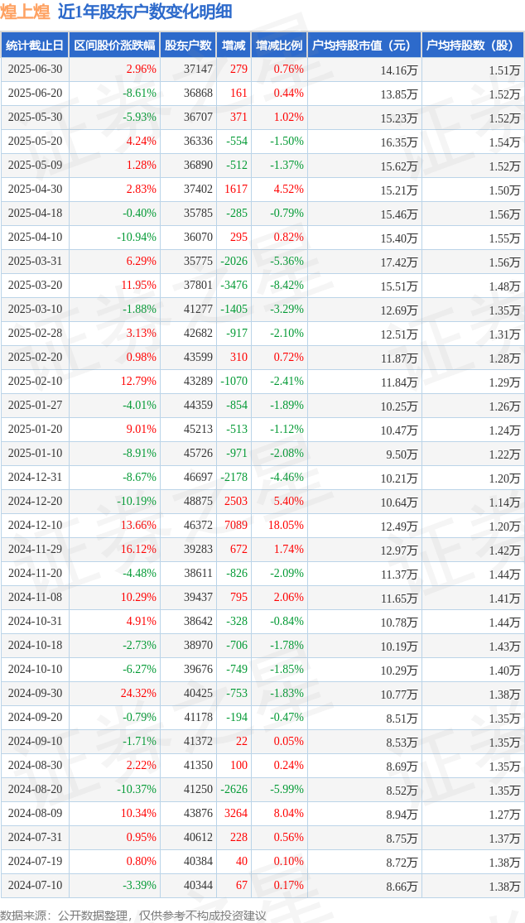
Task: Select the 2024-12-31 date cell
Action: tap(35, 477)
